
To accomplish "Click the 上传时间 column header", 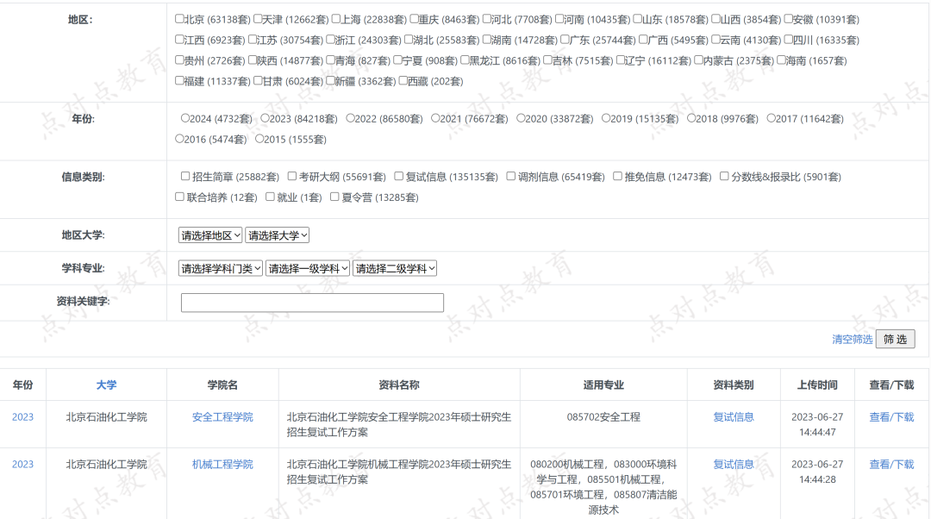I will pos(817,385).
